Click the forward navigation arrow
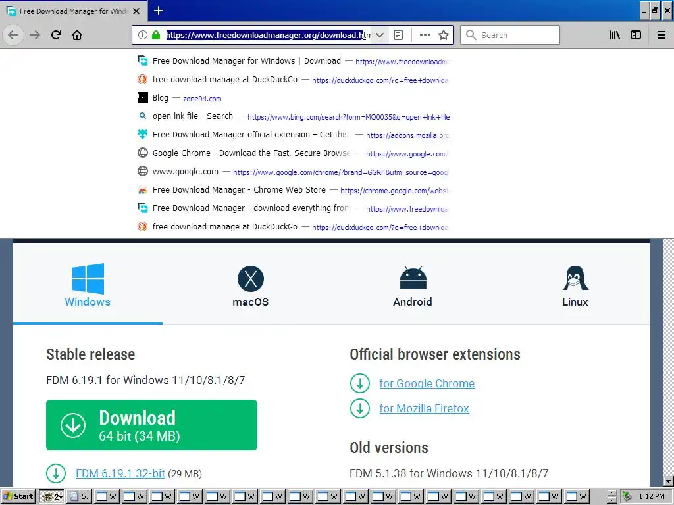Image resolution: width=674 pixels, height=505 pixels. coord(35,35)
